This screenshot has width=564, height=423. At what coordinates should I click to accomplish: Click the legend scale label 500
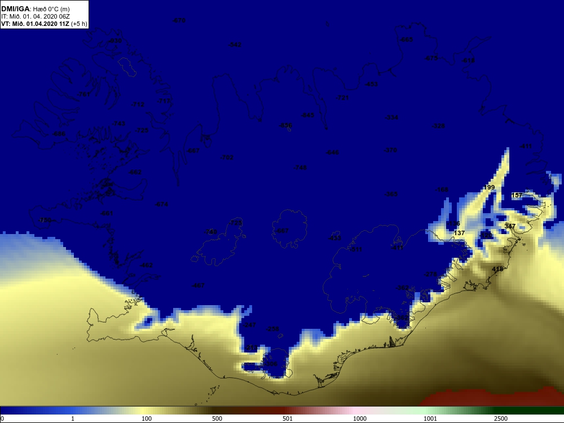[x=217, y=418]
